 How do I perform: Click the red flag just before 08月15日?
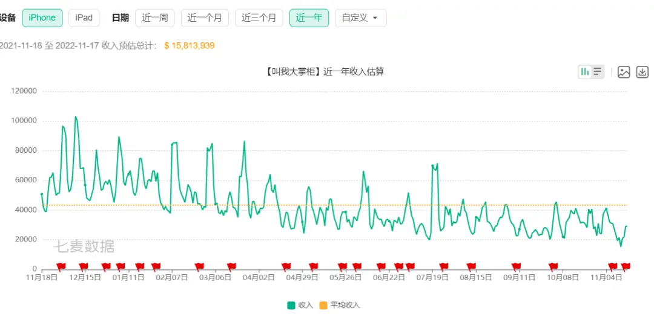click(471, 266)
